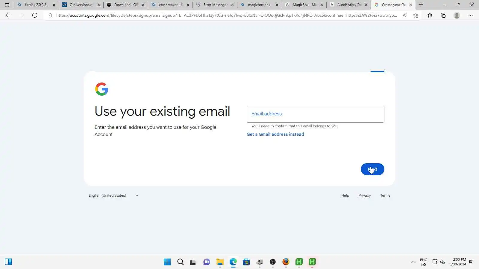
Task: Close the Old versions of tab
Action: (98, 5)
